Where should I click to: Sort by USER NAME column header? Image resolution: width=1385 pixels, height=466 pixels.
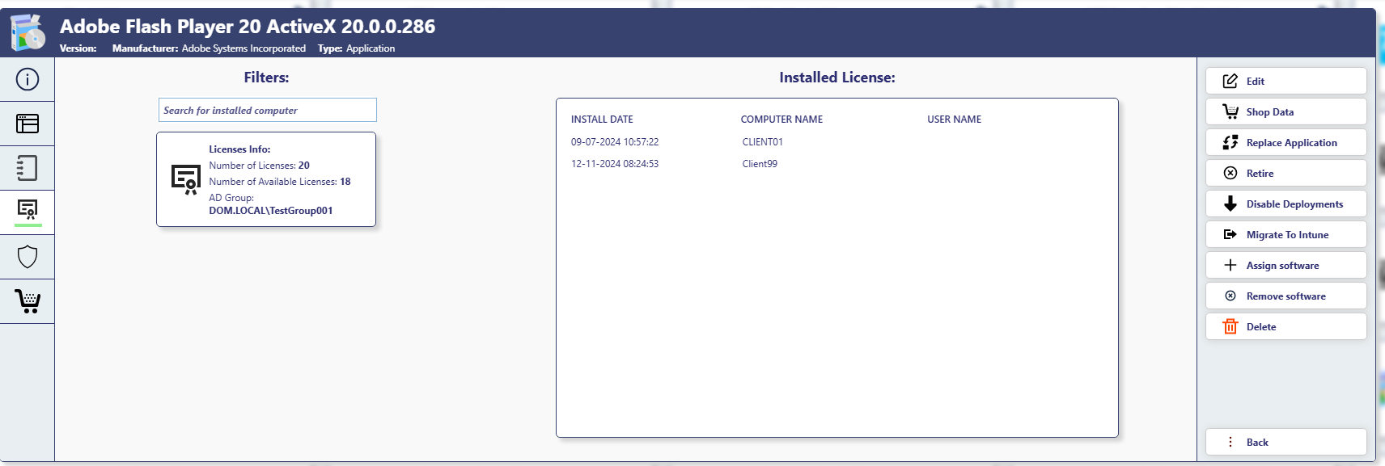click(954, 119)
